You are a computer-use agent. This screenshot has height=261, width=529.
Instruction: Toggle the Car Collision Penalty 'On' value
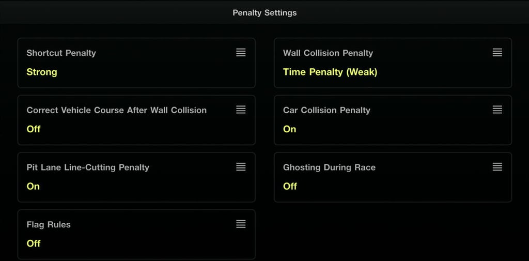pyautogui.click(x=289, y=129)
